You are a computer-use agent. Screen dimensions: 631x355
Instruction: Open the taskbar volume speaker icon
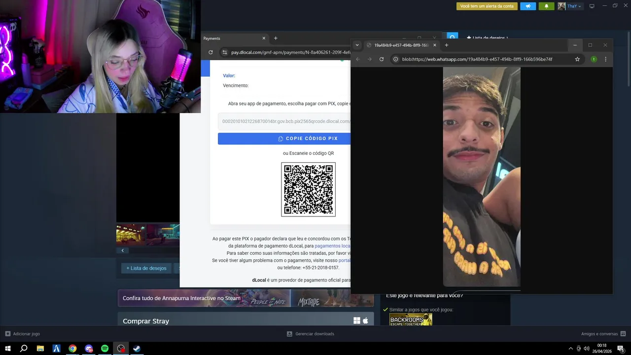(586, 349)
